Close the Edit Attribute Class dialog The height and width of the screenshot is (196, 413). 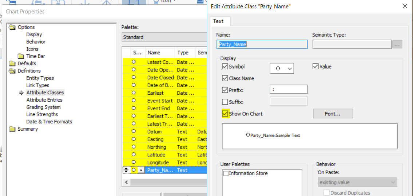click(x=405, y=7)
